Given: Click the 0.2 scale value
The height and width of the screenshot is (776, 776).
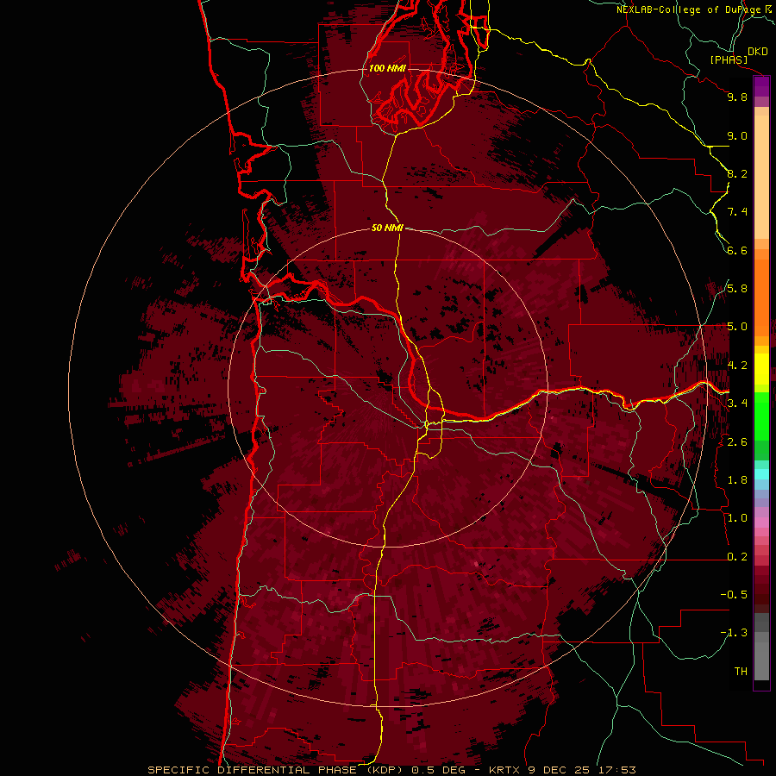Looking at the screenshot, I should click(737, 557).
